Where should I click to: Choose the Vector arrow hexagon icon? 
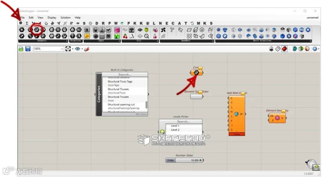click(x=22, y=36)
